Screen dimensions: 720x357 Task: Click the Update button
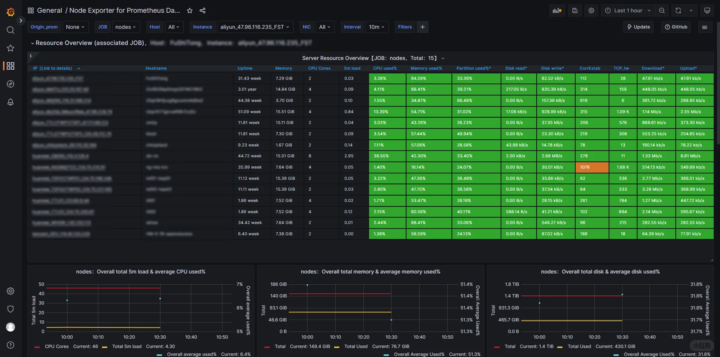click(x=639, y=27)
